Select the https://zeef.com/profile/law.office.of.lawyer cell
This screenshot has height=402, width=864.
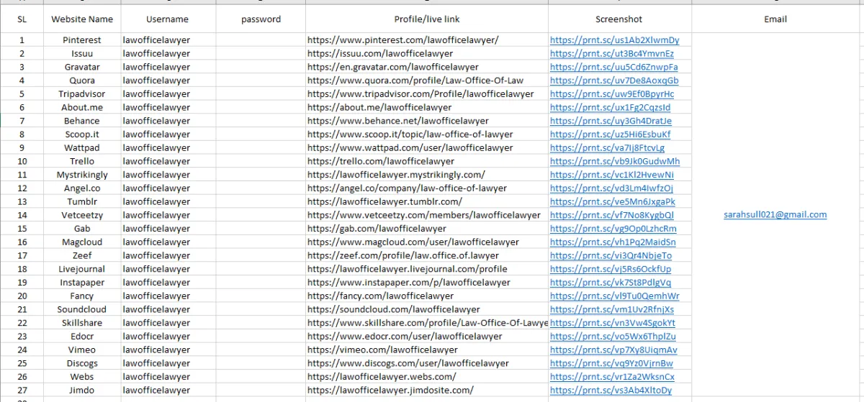427,255
